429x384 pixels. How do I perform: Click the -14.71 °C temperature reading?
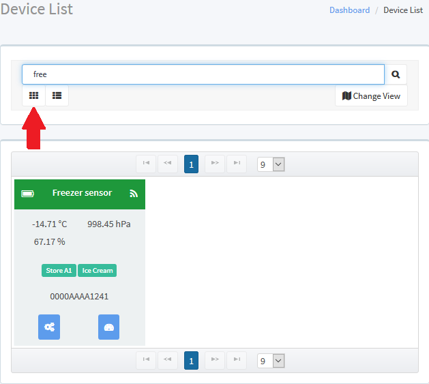pos(50,224)
